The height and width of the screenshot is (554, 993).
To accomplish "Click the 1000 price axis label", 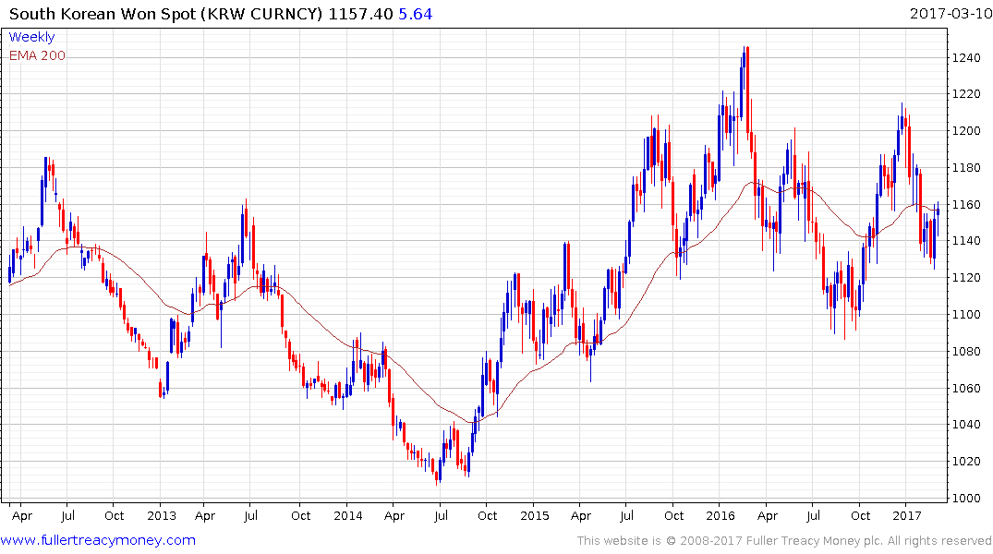I will point(966,499).
